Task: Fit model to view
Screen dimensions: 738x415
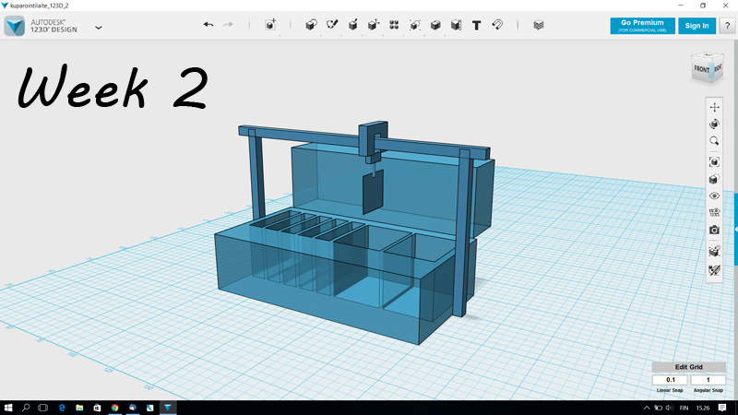Action: click(714, 162)
